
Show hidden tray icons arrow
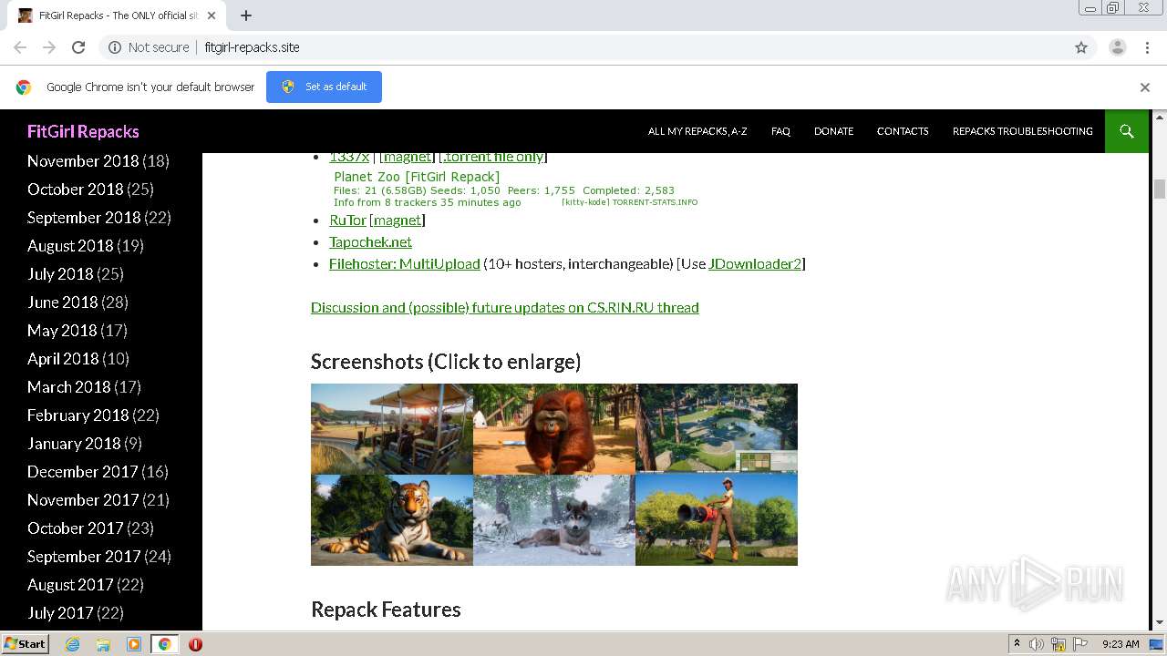pyautogui.click(x=1017, y=644)
